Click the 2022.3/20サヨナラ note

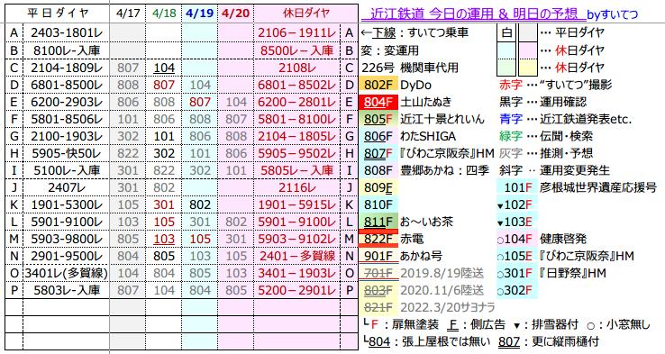[448, 307]
